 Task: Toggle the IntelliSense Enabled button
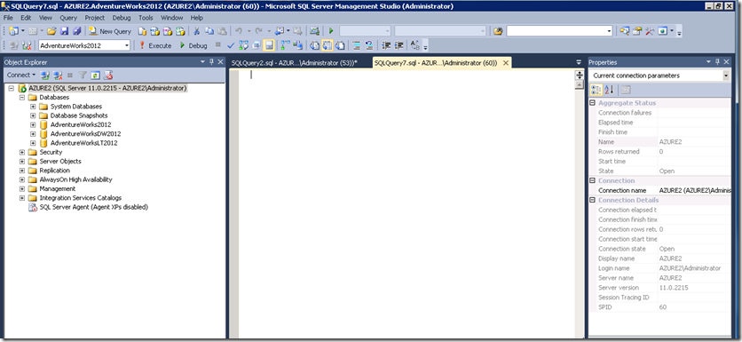[269, 46]
